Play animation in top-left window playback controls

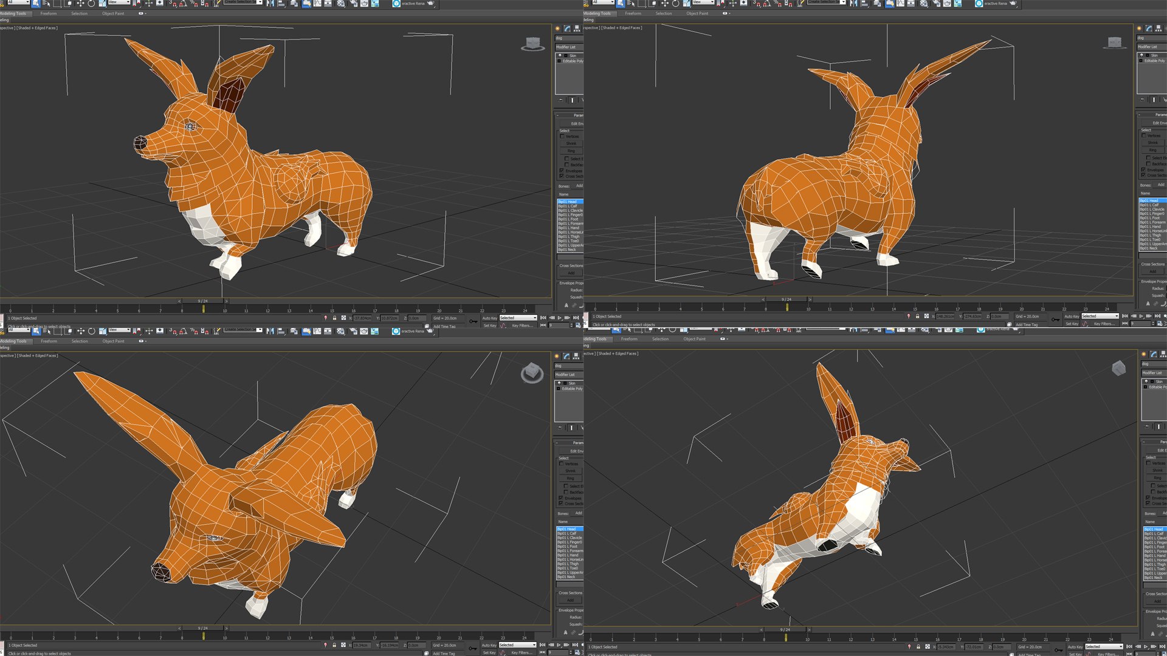pyautogui.click(x=559, y=318)
